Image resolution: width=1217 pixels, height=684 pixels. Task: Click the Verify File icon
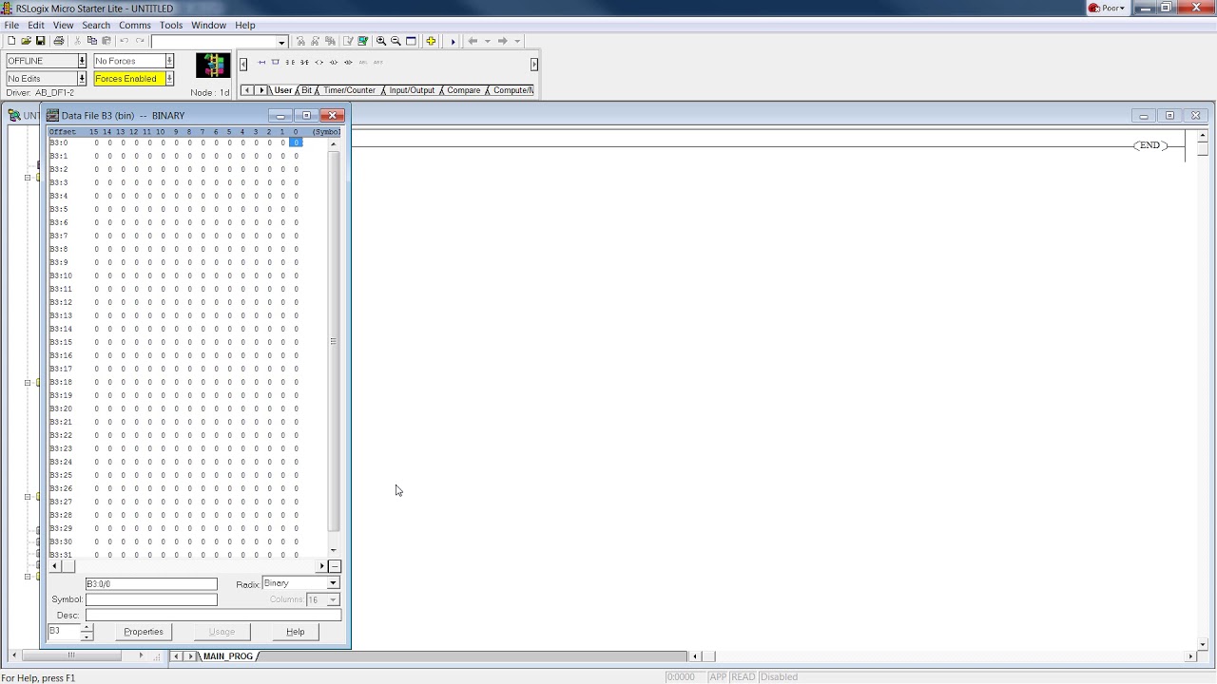tap(347, 41)
